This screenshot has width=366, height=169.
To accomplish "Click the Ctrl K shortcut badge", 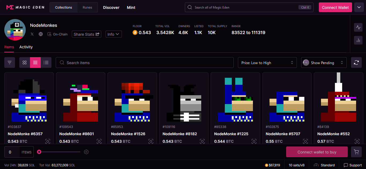I will (x=305, y=7).
